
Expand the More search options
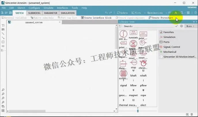coord(190,26)
